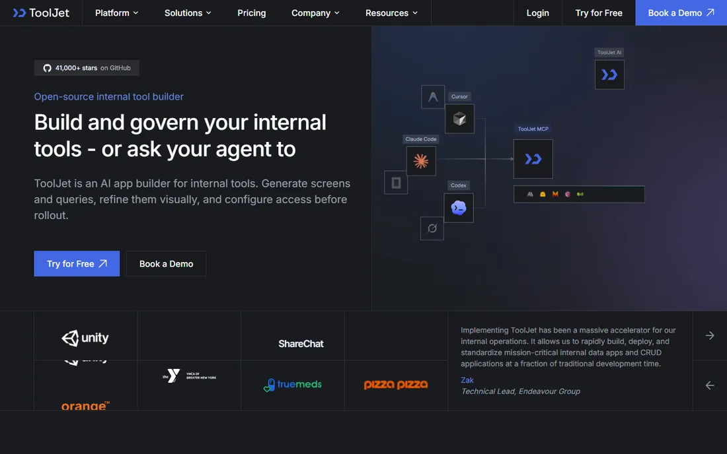Click the Cursor cube icon tile

pyautogui.click(x=459, y=119)
